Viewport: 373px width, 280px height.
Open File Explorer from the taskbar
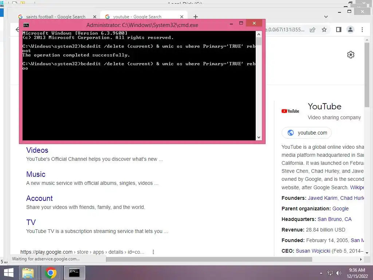click(28, 273)
